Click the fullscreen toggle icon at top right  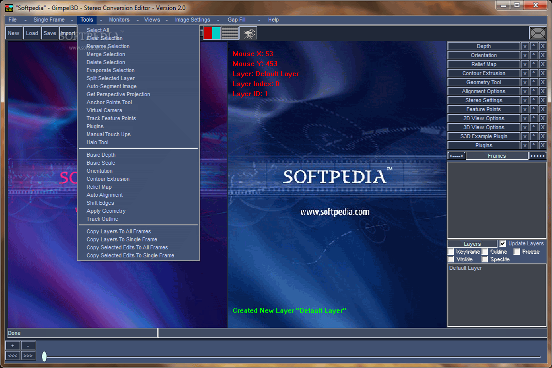tap(537, 34)
